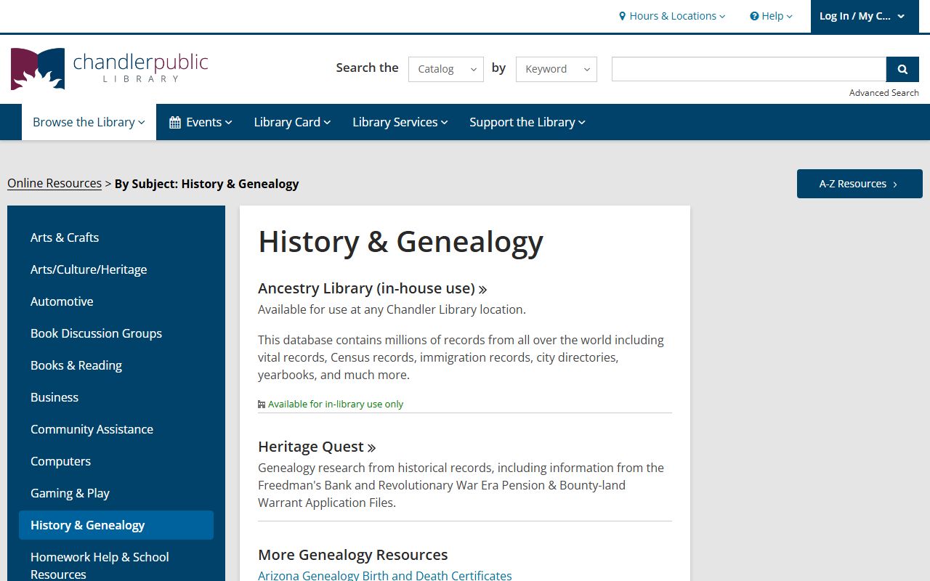This screenshot has width=930, height=581.
Task: Click the building icon next to in-library notice
Action: (262, 405)
